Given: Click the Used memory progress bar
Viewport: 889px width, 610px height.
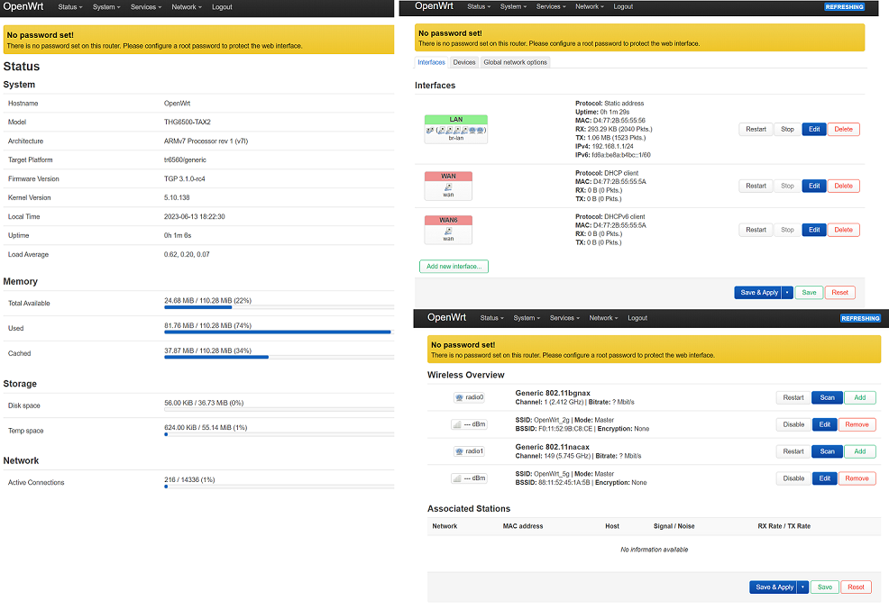Looking at the screenshot, I should coord(279,332).
